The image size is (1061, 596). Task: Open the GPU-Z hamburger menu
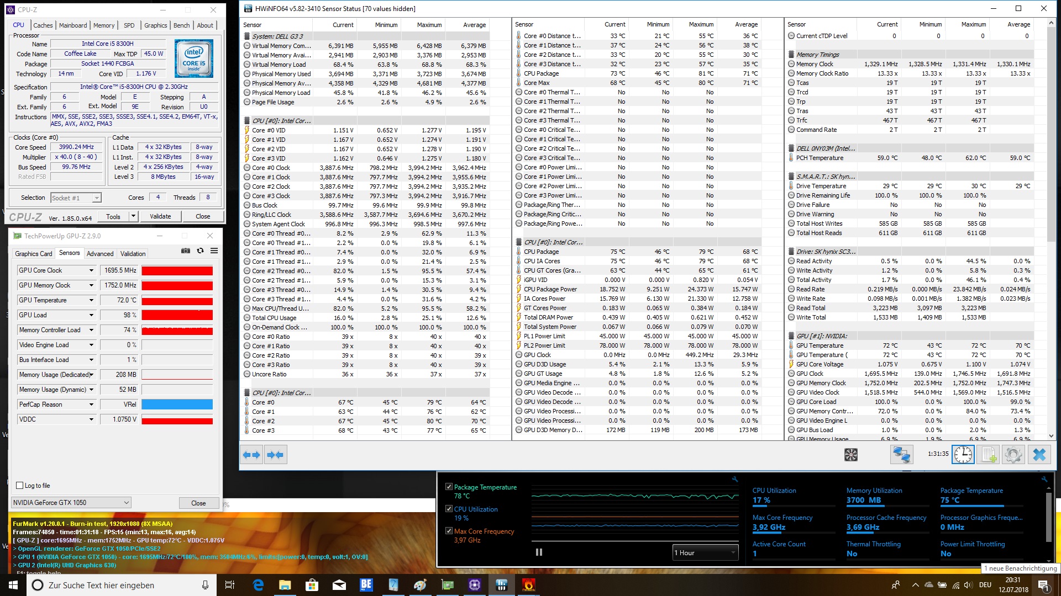tap(214, 251)
